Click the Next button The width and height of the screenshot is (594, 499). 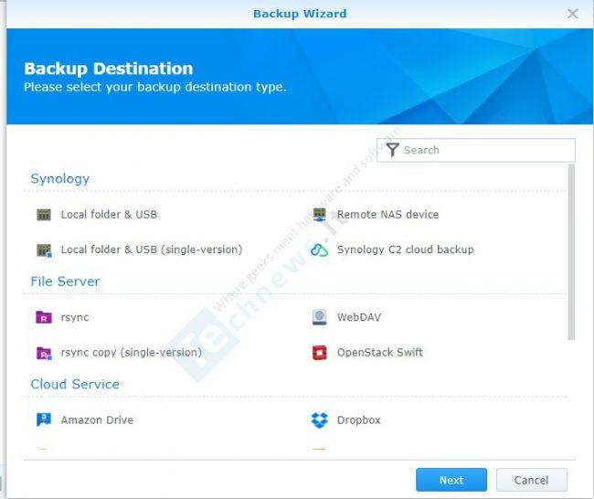(x=451, y=480)
